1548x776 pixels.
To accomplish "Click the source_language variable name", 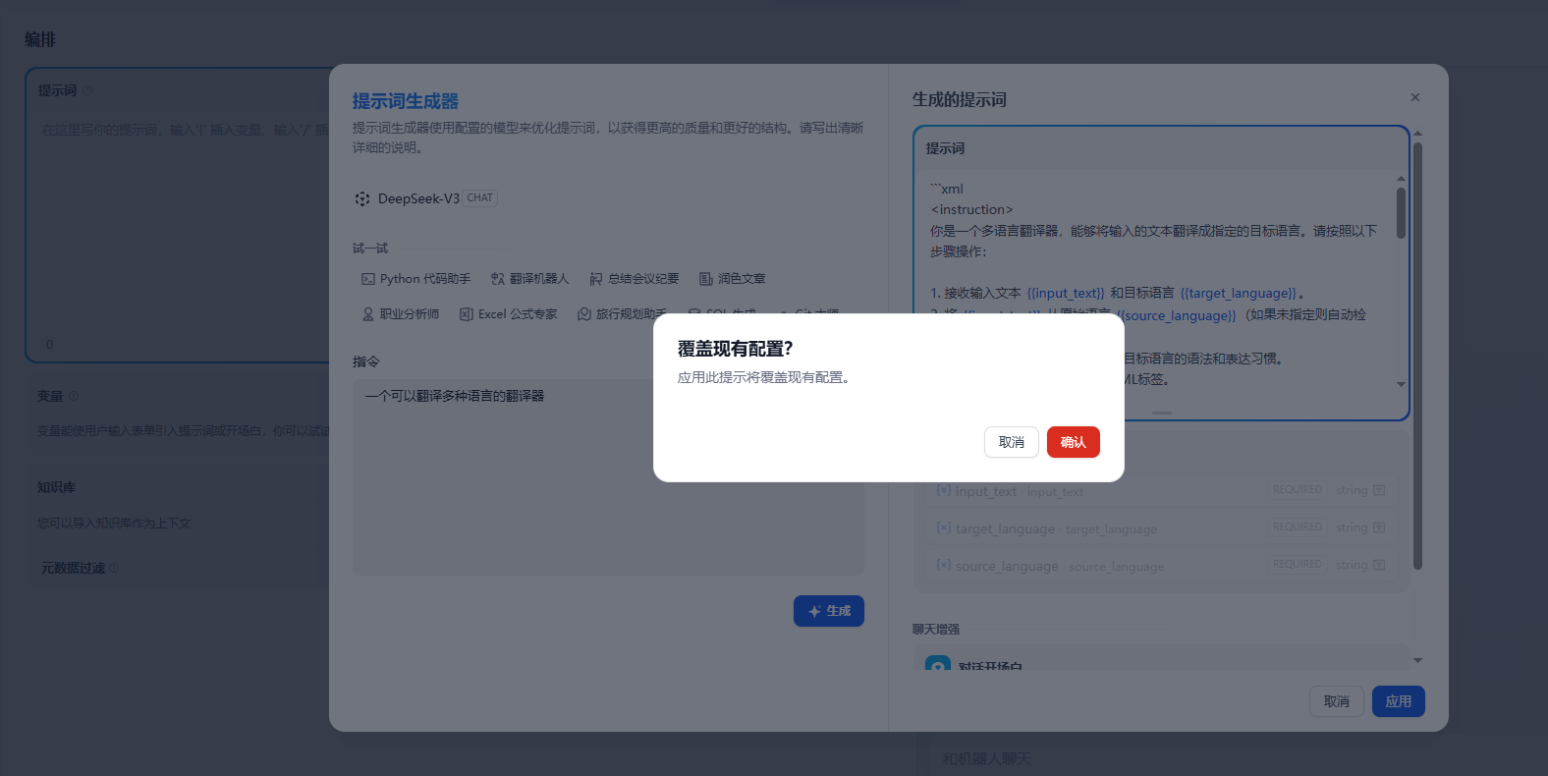I will 1007,566.
